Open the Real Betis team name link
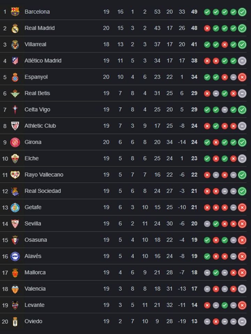Screen dimensions: 251x334 (37, 93)
